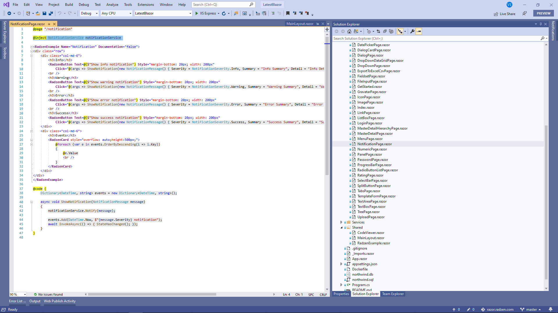Screen dimensions: 558x313
Task: Click split editor icon above scrollbar
Action: [327, 29]
